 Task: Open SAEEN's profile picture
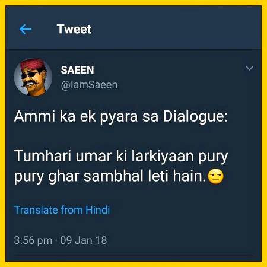pos(33,77)
